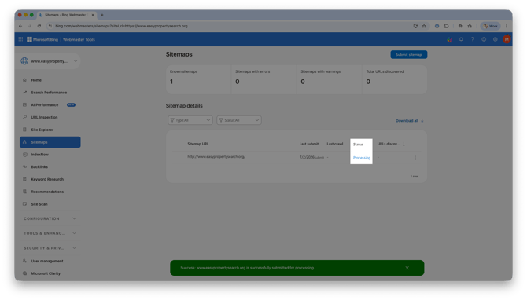527x300 pixels.
Task: Click the Backlinks link icon
Action: (24, 166)
